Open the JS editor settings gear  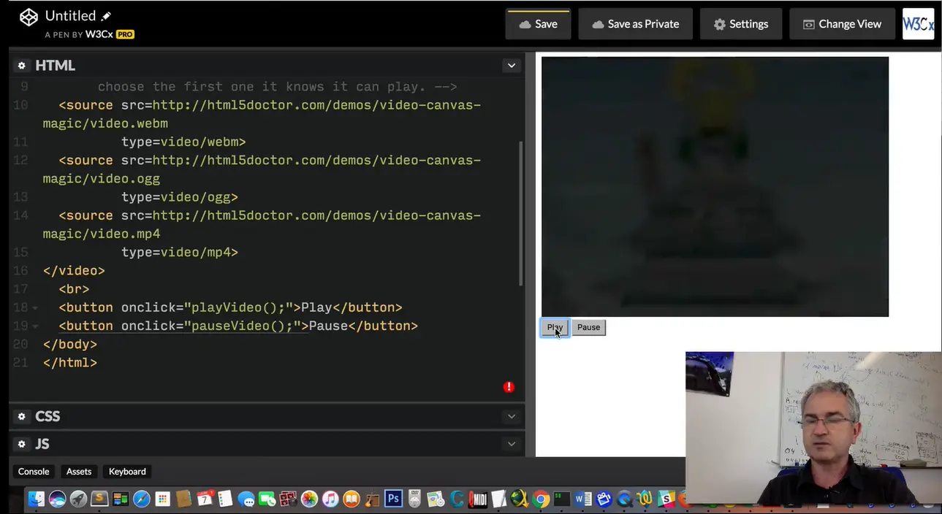point(22,444)
